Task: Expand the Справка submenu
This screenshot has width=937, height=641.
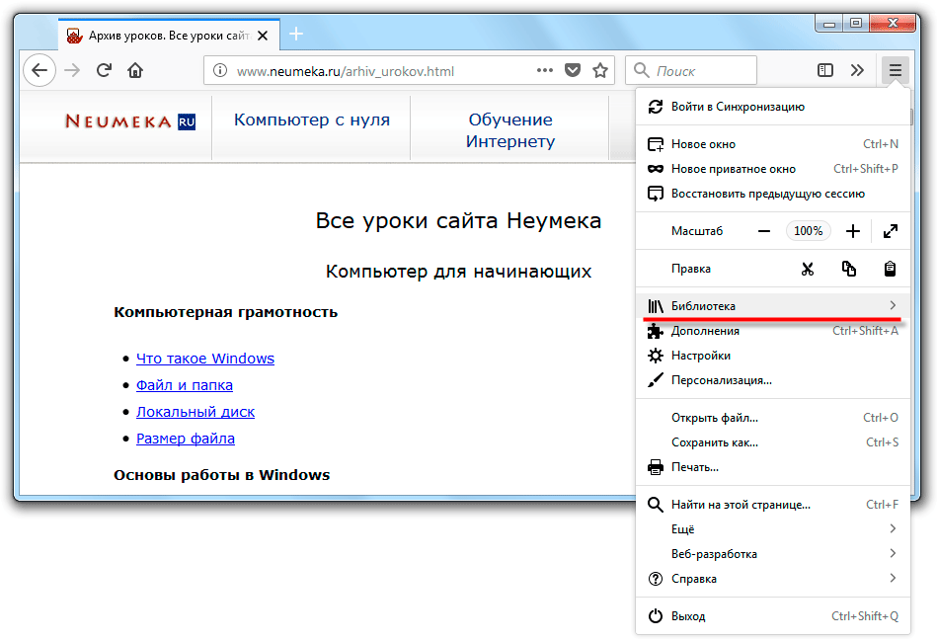Action: pyautogui.click(x=773, y=579)
